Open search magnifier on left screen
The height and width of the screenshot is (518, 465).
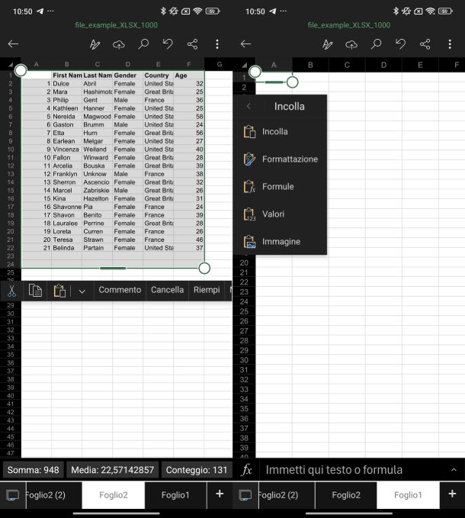click(x=143, y=44)
